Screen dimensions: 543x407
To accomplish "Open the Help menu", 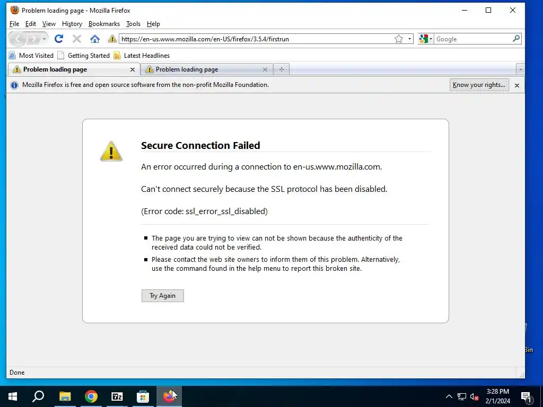I will [x=153, y=24].
